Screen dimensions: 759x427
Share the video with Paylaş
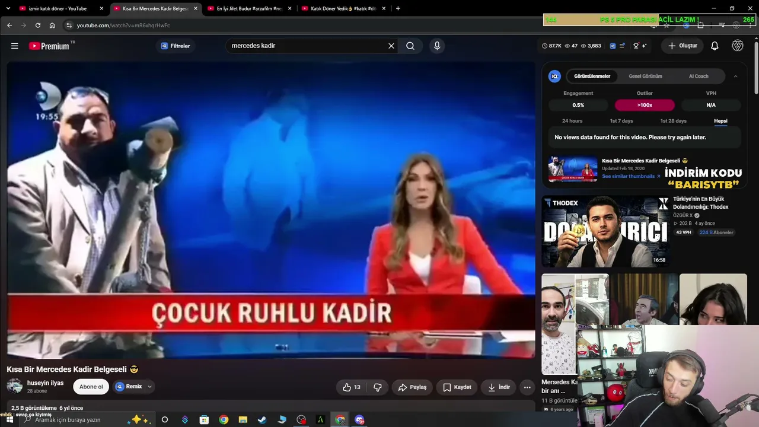tap(412, 387)
